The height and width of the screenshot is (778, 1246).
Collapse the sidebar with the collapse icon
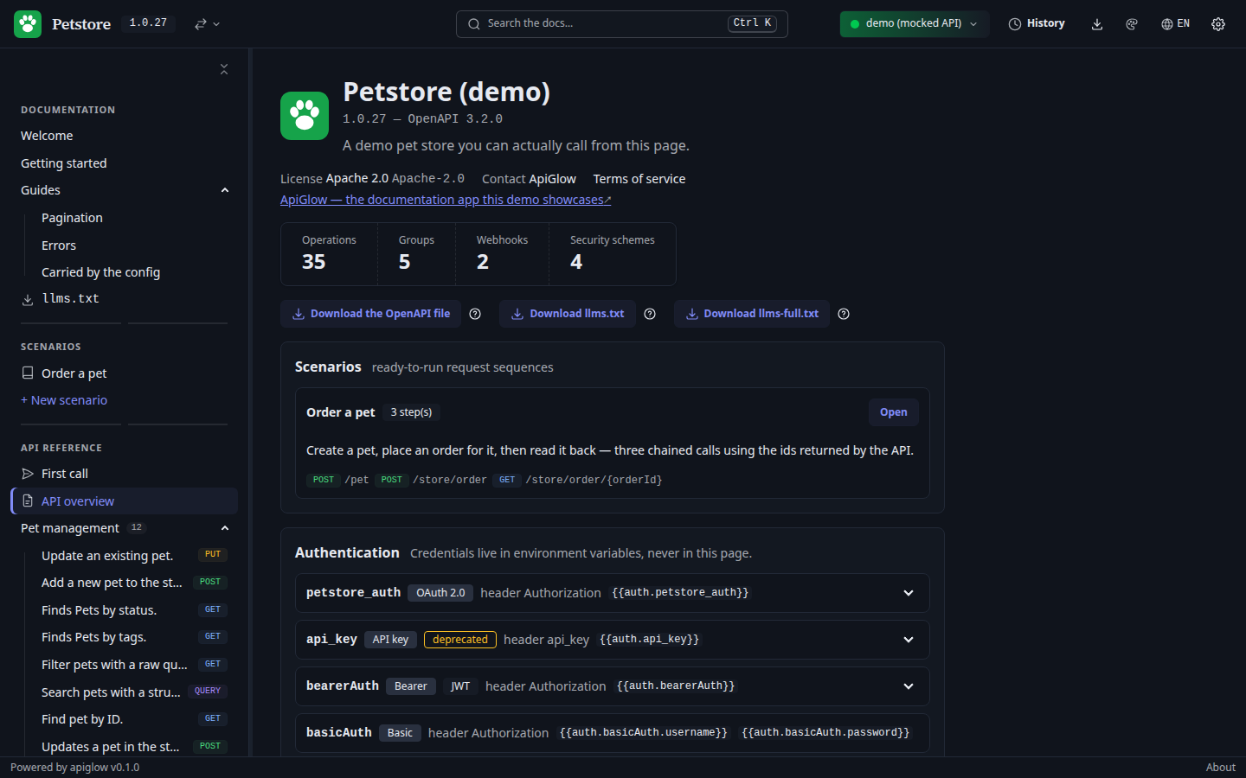pyautogui.click(x=224, y=69)
